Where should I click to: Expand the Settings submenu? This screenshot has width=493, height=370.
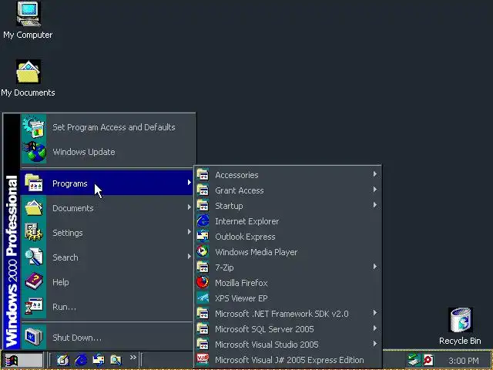[x=107, y=233]
